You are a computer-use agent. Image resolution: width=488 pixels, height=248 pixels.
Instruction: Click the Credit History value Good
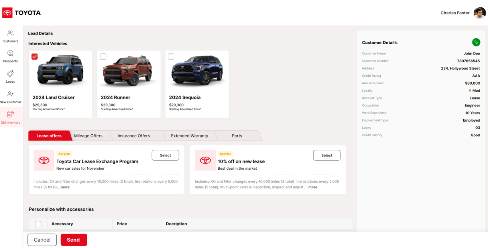pos(475,135)
